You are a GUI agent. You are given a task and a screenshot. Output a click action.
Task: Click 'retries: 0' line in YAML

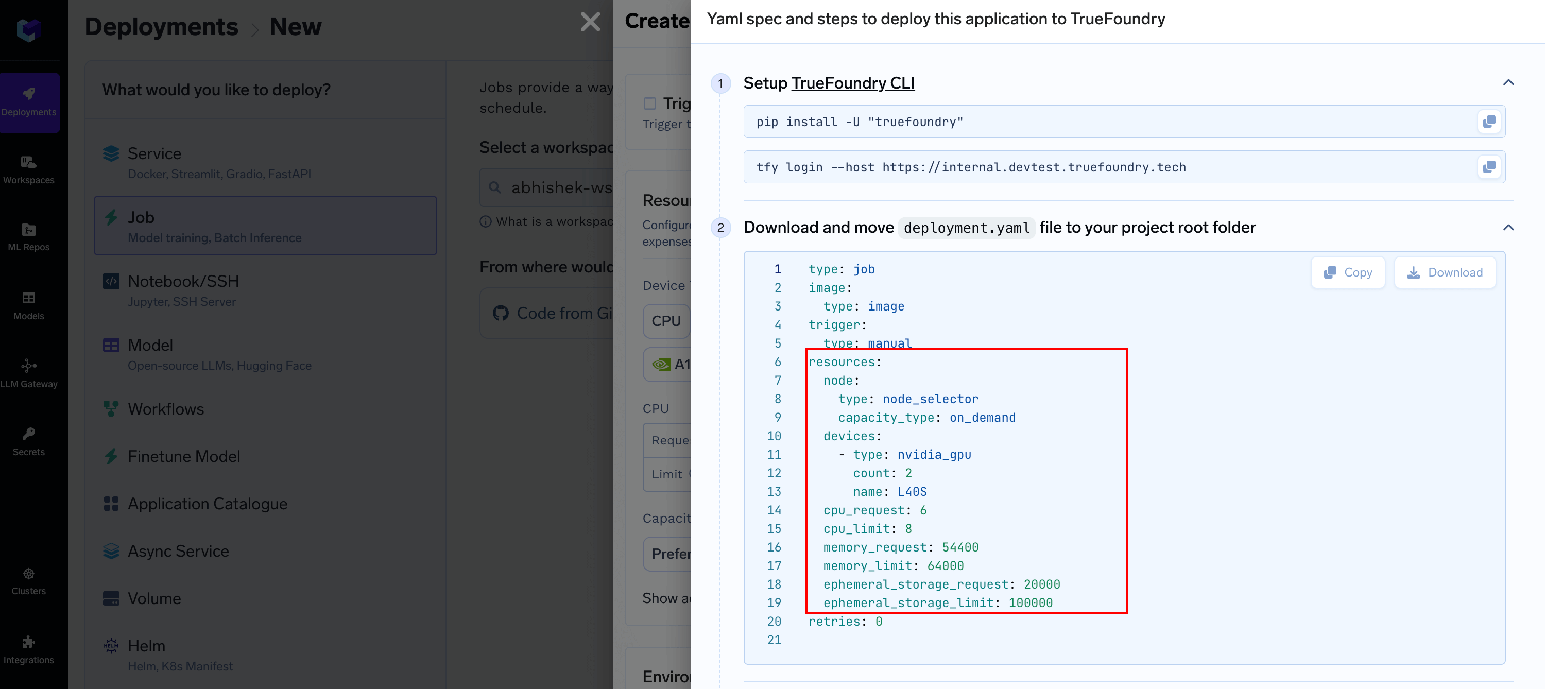coord(846,621)
